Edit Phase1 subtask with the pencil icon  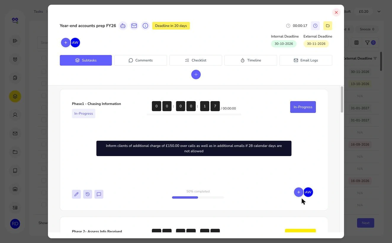[x=76, y=194]
